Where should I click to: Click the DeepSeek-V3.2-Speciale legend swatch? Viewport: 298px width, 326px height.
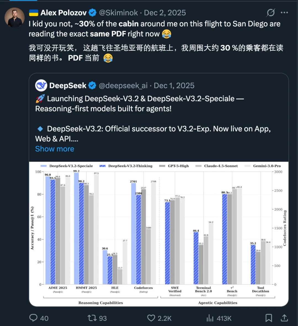44,166
